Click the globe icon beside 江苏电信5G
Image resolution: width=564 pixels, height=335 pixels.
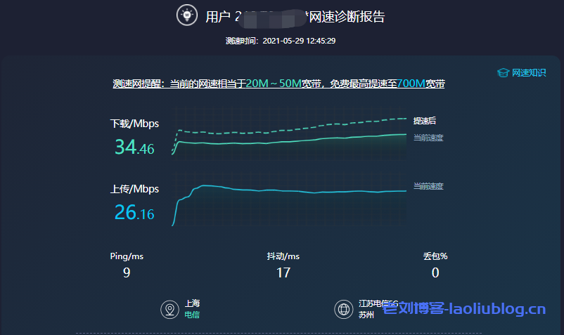click(343, 310)
